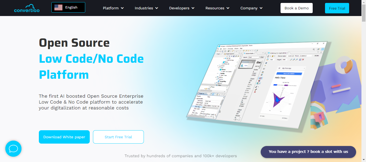Expand the Industries menu chevron
Image resolution: width=366 pixels, height=162 pixels.
156,8
